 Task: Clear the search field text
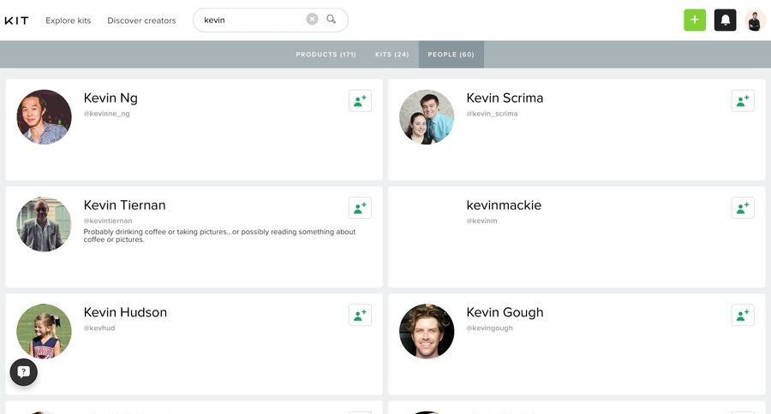[312, 20]
